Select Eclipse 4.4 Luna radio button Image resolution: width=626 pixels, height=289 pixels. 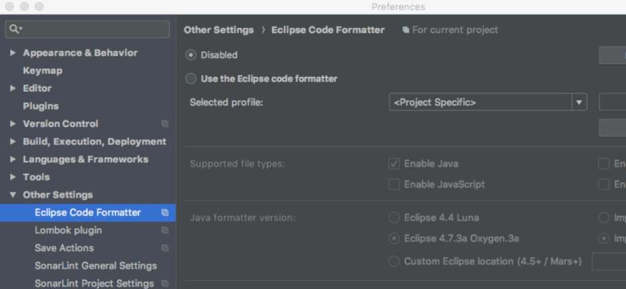[x=394, y=217]
